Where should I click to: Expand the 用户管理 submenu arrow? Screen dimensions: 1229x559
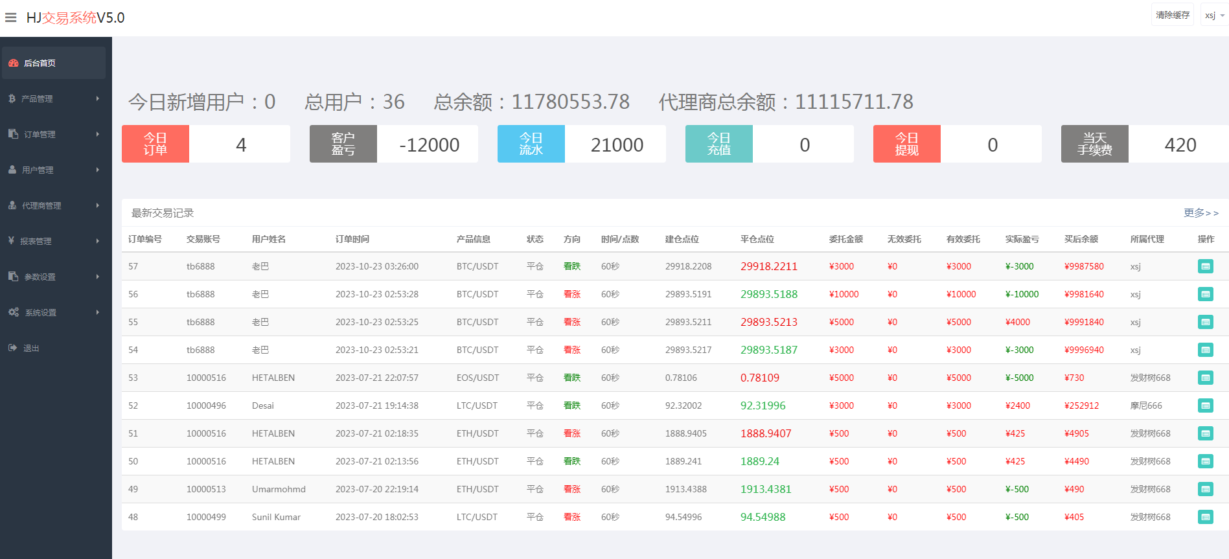click(98, 170)
